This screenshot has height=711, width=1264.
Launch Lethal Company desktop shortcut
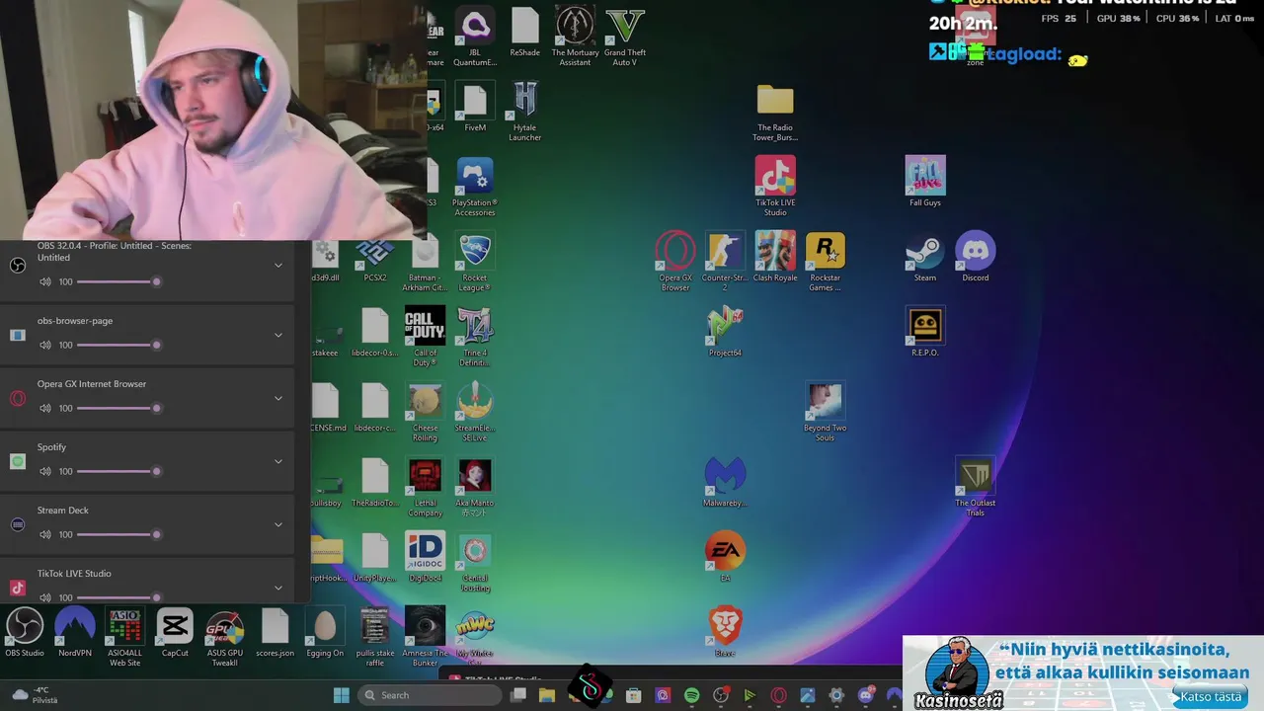click(x=425, y=487)
